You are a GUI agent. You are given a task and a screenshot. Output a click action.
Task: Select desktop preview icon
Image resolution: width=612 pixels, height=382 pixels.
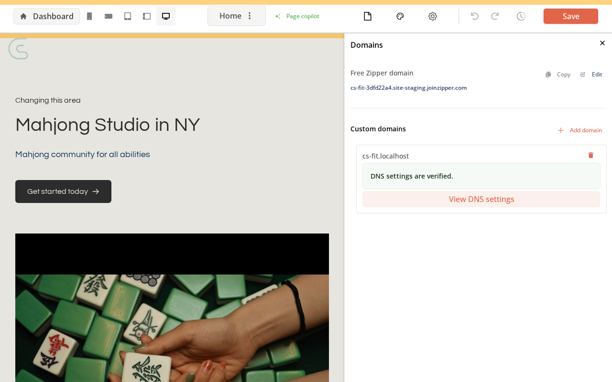pos(166,16)
